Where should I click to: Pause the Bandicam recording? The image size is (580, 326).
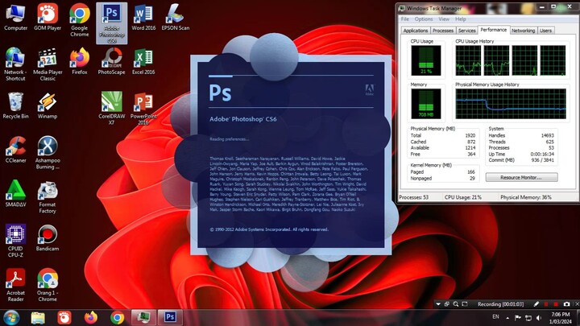coord(546,304)
